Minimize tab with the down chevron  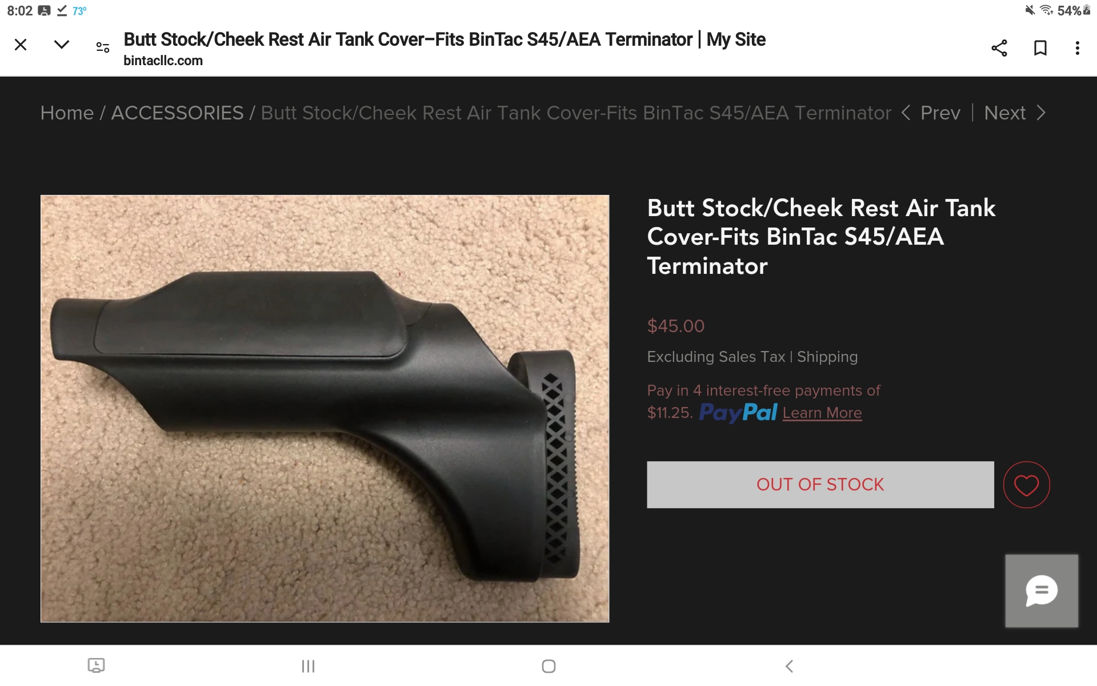62,45
